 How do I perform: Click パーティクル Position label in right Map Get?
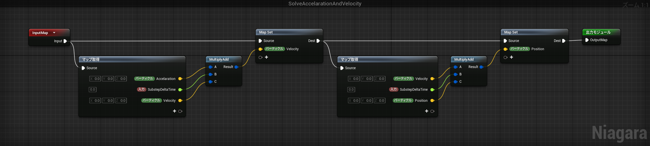(x=410, y=101)
